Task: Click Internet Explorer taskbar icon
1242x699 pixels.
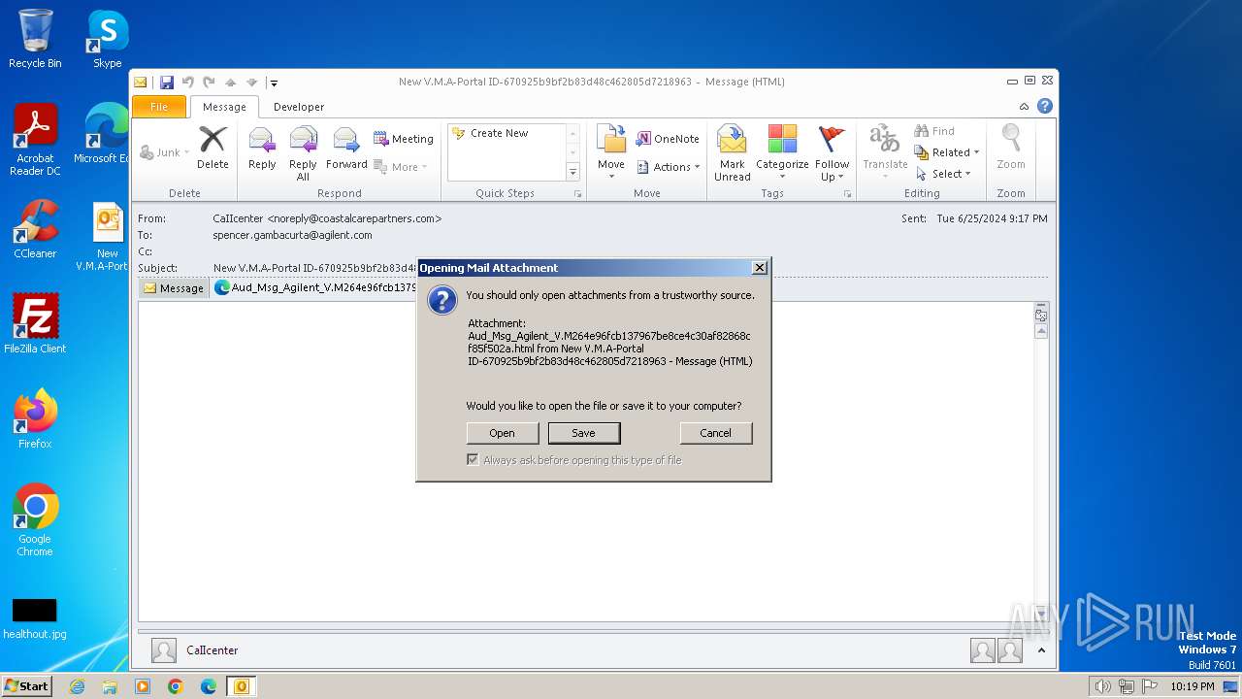Action: point(77,686)
